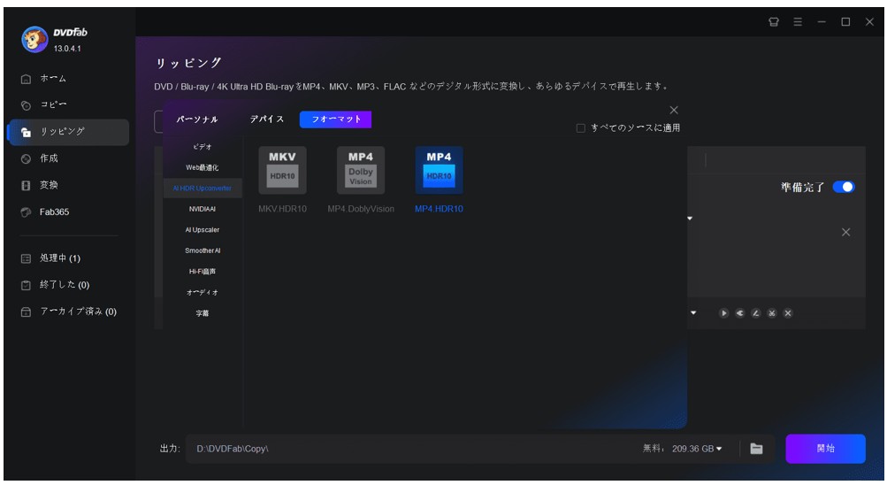Expand the dropdown arrow left of play icon
Screen dimensions: 887x485
[x=693, y=313]
